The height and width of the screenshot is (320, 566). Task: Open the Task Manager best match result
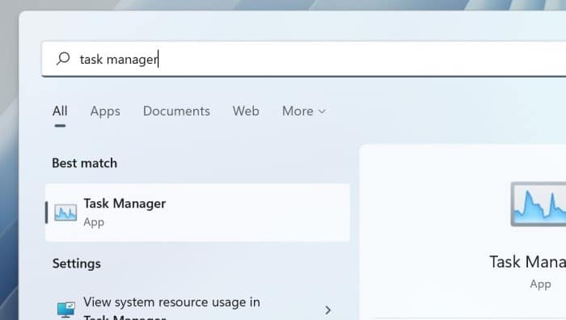point(197,213)
